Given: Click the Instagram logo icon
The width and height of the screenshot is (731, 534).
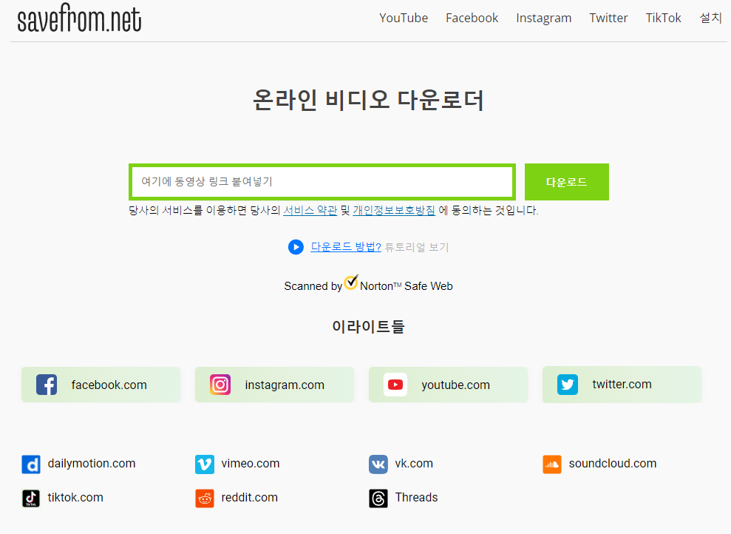Looking at the screenshot, I should [220, 385].
